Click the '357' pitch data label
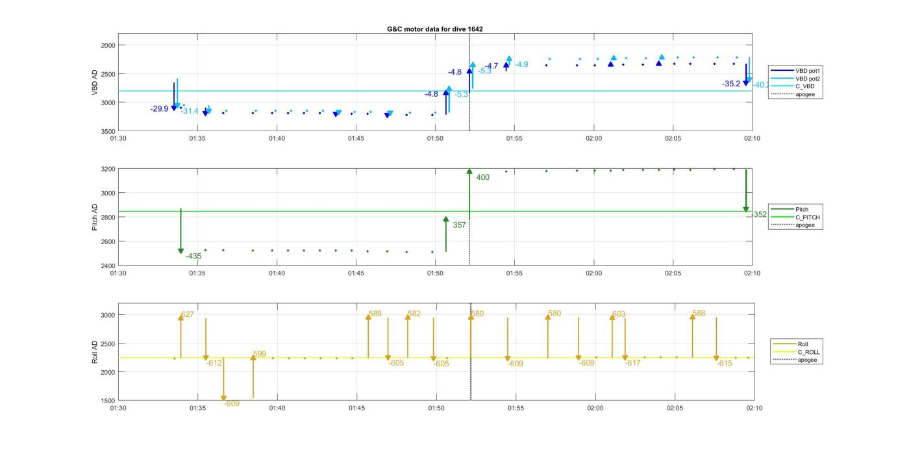The image size is (909, 450). (x=460, y=225)
